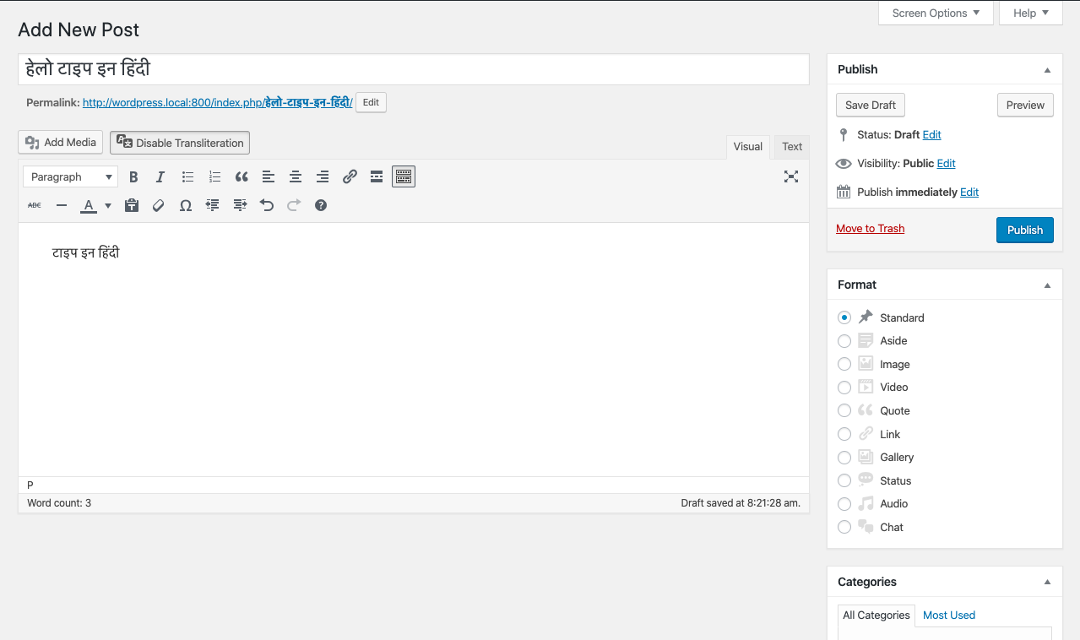Click the Add Media button

coord(61,142)
